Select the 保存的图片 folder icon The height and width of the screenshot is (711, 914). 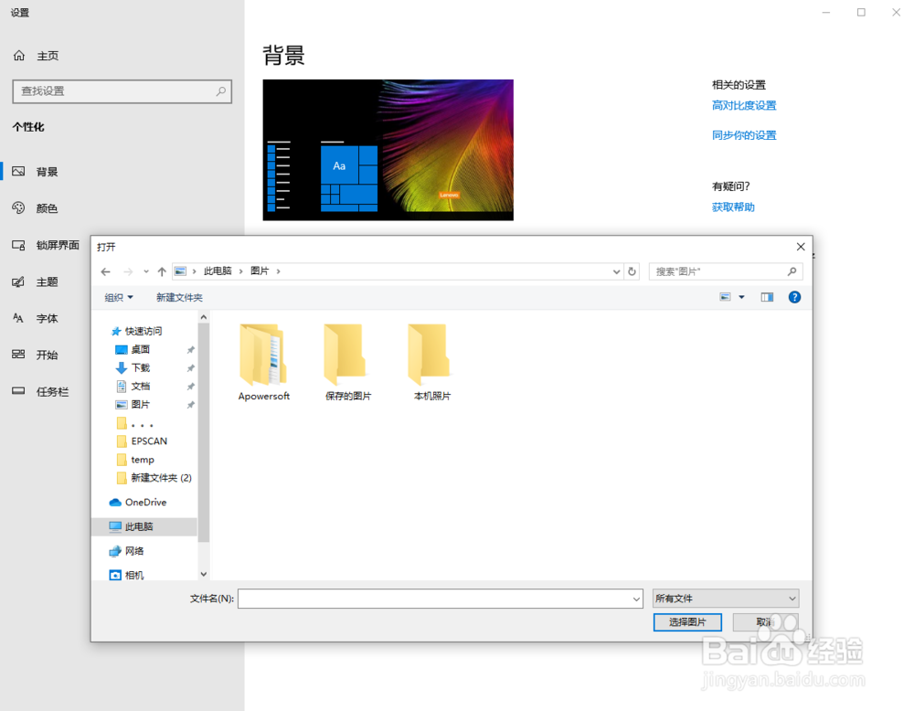(x=347, y=355)
